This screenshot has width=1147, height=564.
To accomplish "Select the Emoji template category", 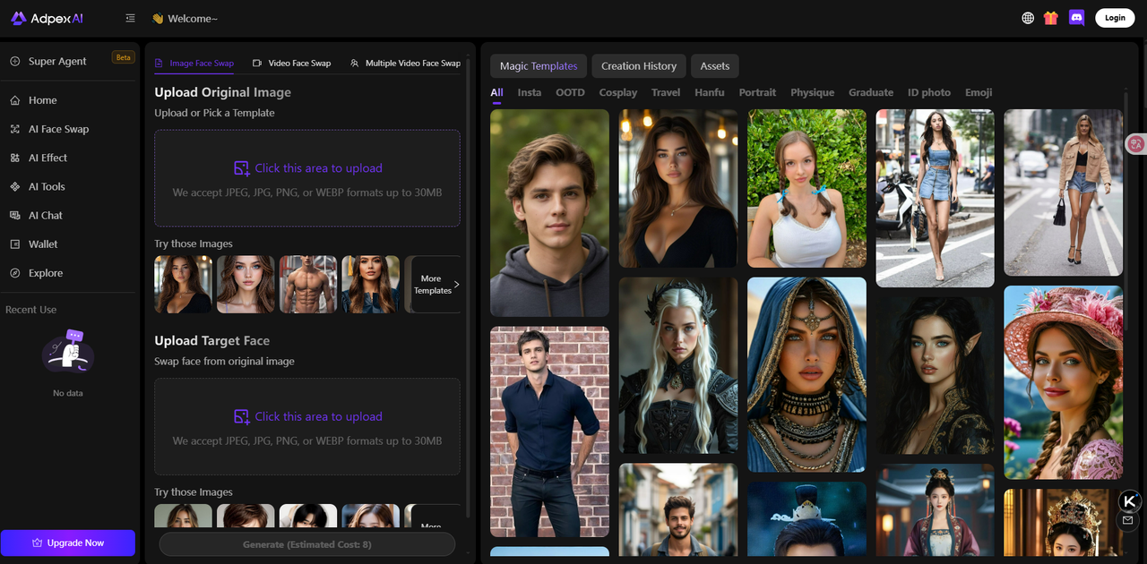I will tap(979, 92).
